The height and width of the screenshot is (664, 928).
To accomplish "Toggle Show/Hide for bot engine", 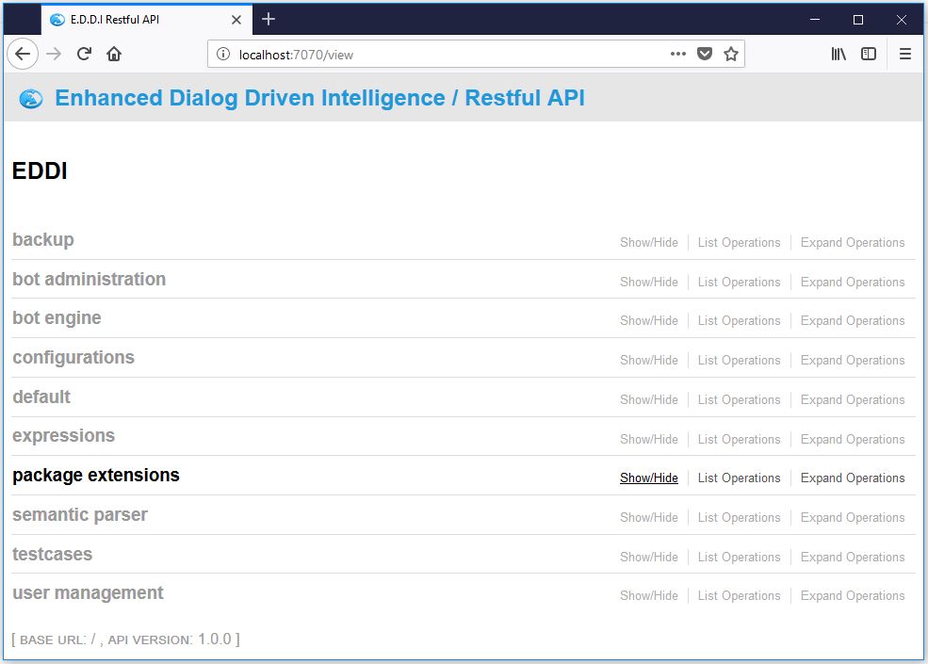I will point(648,321).
